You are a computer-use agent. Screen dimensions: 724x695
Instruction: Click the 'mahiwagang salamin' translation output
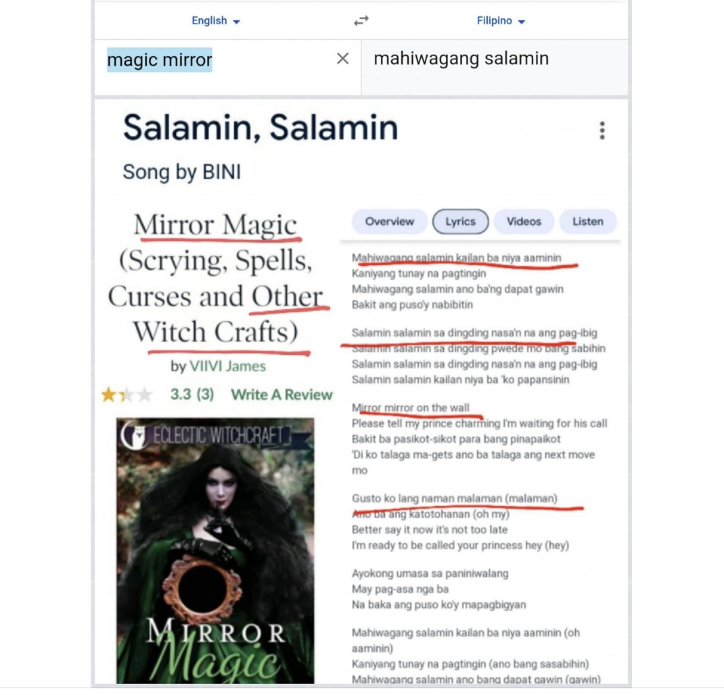tap(461, 59)
